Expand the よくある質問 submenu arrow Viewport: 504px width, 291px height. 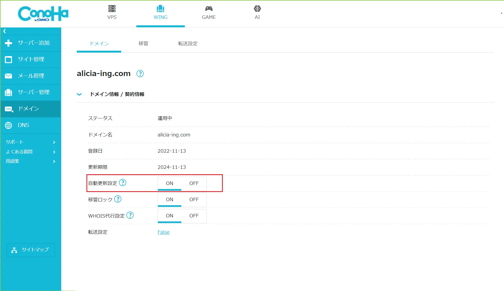(54, 152)
